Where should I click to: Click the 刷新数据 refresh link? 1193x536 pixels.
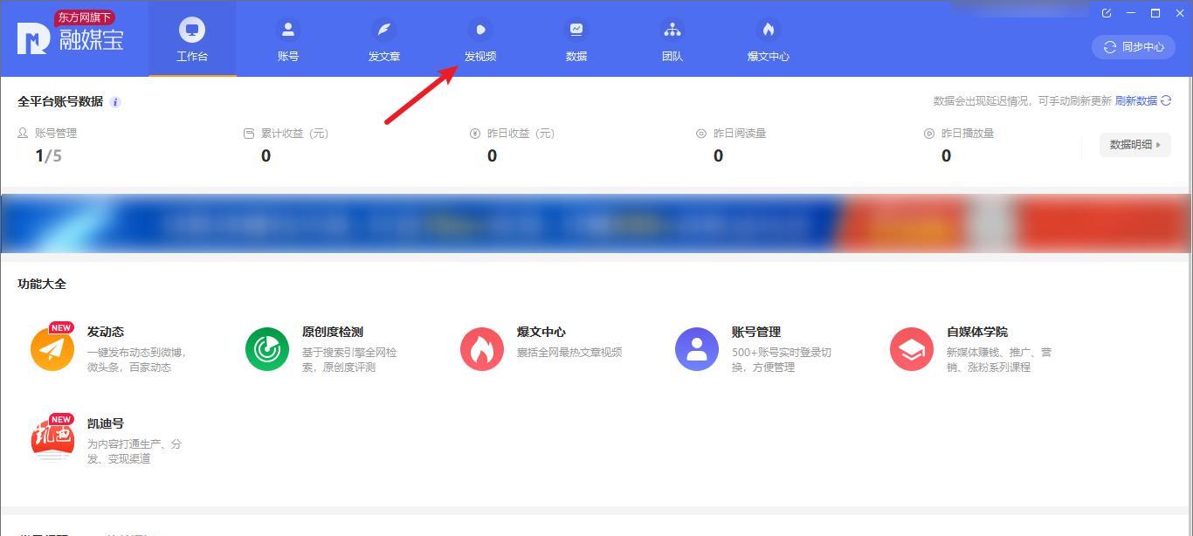(1136, 101)
